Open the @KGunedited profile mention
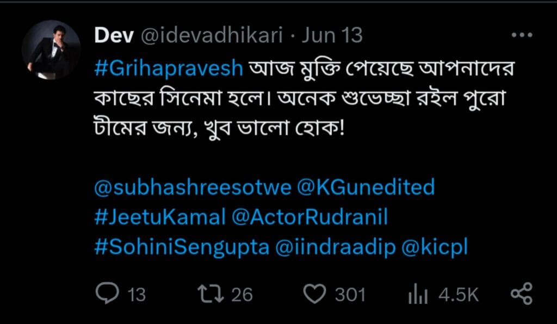This screenshot has height=324, width=557. pyautogui.click(x=366, y=188)
